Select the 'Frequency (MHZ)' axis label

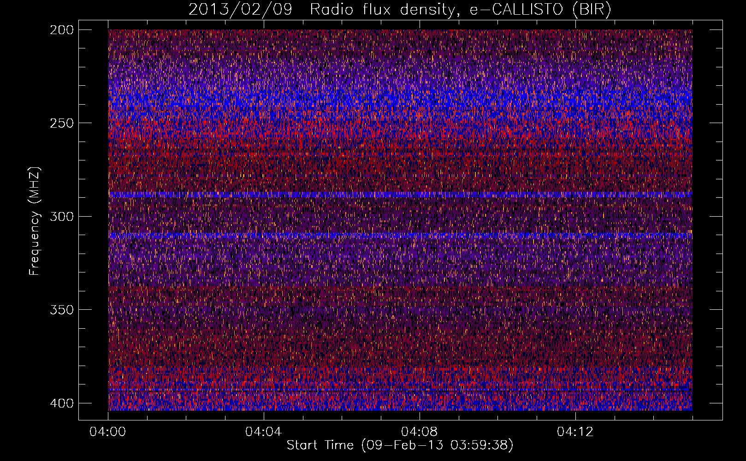[x=35, y=221]
